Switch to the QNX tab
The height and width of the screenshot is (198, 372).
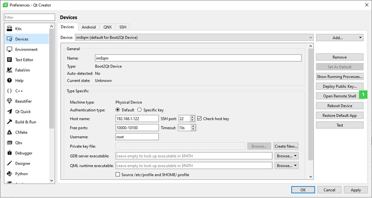[x=108, y=27]
